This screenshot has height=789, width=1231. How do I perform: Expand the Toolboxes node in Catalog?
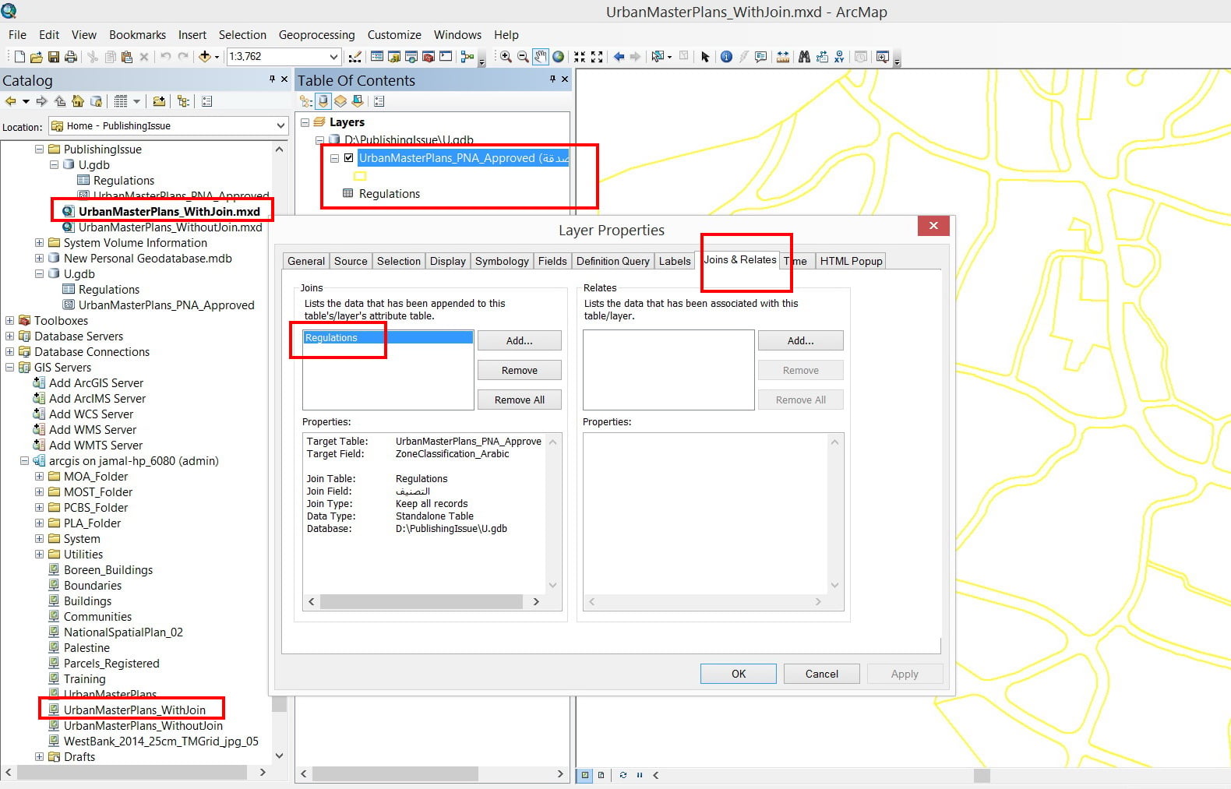pyautogui.click(x=9, y=320)
